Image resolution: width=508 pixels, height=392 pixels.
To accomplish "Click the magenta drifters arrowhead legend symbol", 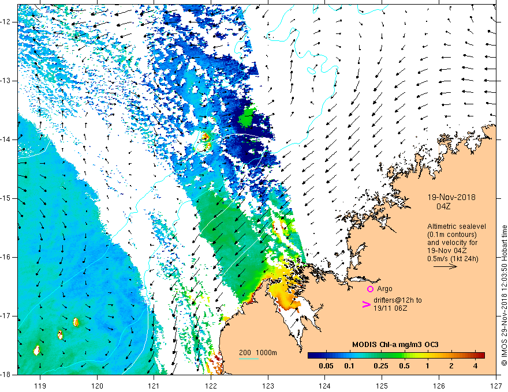I will click(367, 304).
